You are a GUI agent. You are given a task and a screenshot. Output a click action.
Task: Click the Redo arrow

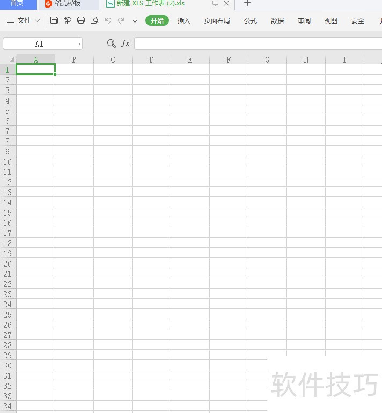121,20
